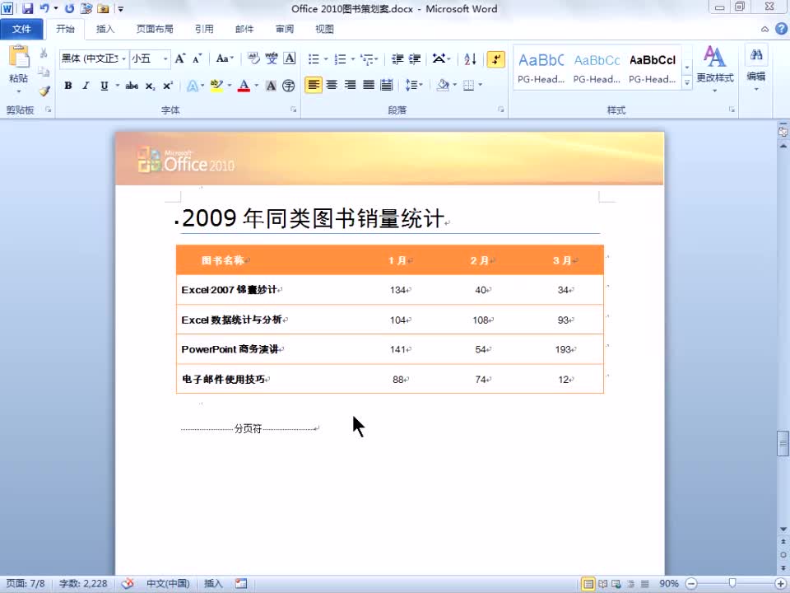Viewport: 790px width, 593px height.
Task: Apply subscript formatting
Action: click(x=150, y=86)
